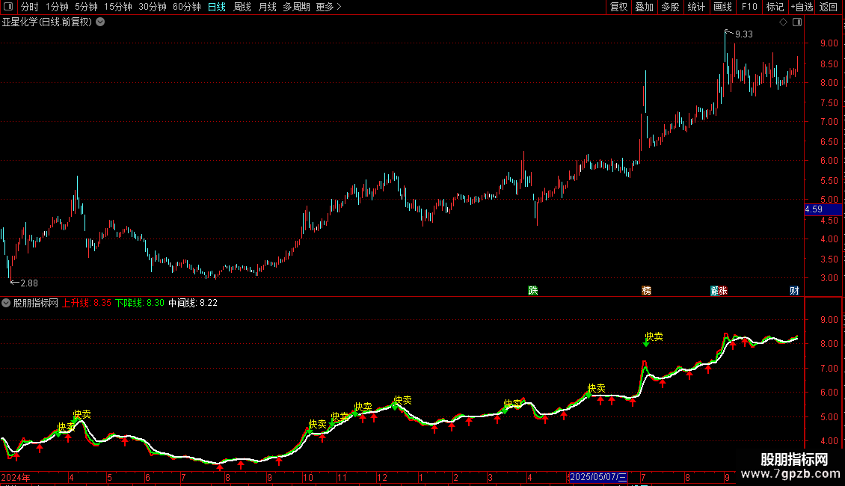Open the 多周期 multi-period view
The width and height of the screenshot is (845, 486).
coord(296,7)
